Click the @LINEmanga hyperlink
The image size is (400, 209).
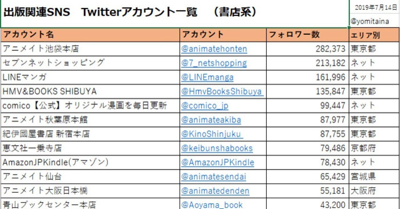[x=207, y=77]
